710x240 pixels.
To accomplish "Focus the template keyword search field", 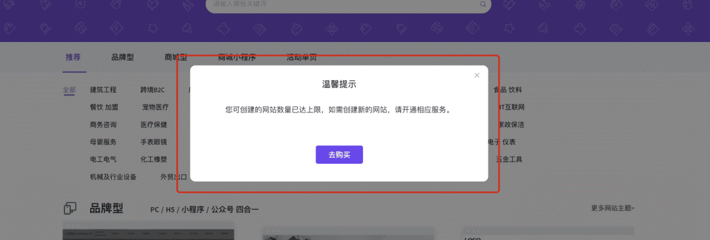I will coord(348,5).
